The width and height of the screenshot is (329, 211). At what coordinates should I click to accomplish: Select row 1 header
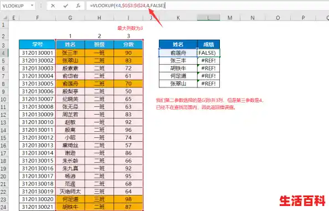(x=3, y=25)
